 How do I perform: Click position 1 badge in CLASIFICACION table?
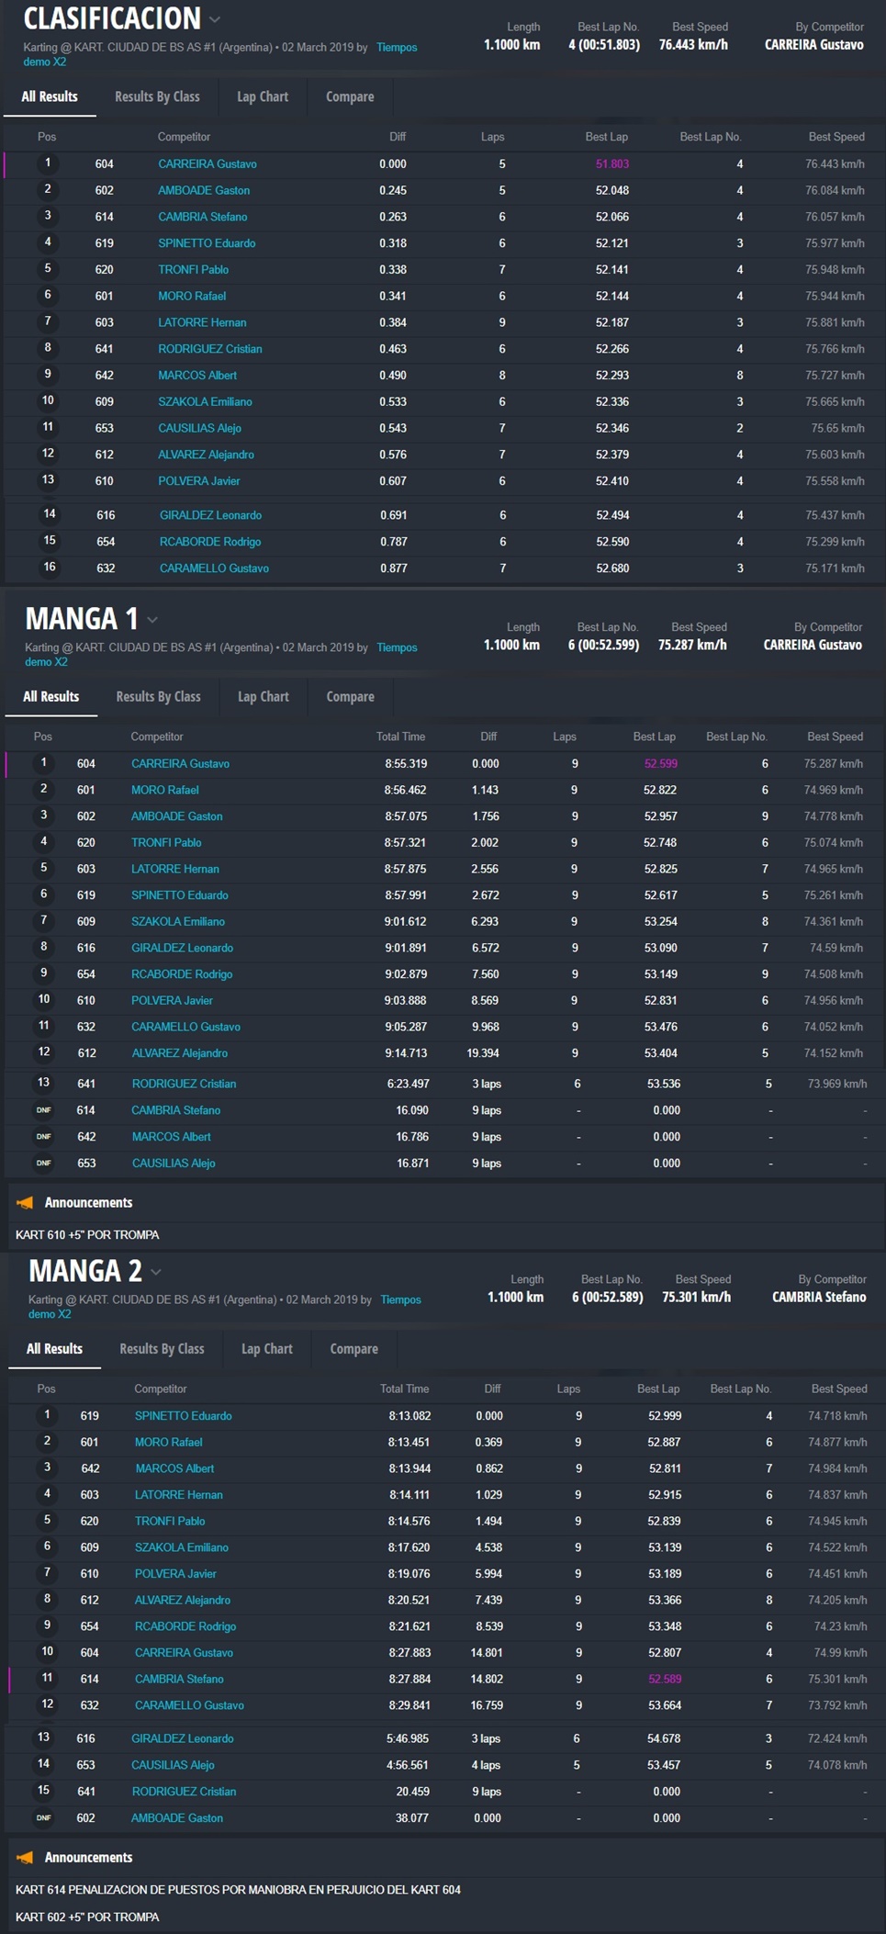coord(48,163)
